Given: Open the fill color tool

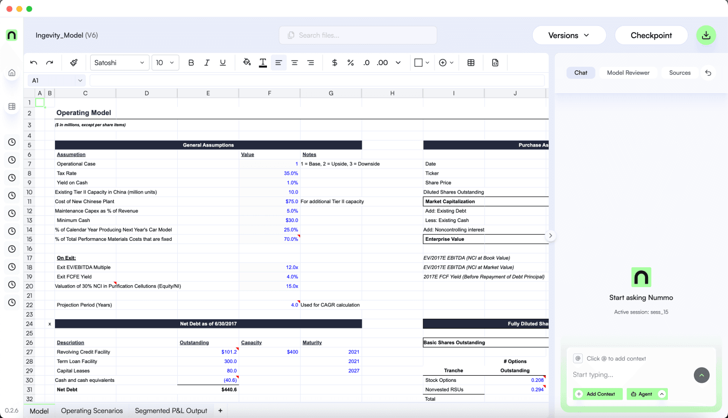Looking at the screenshot, I should click(x=247, y=62).
